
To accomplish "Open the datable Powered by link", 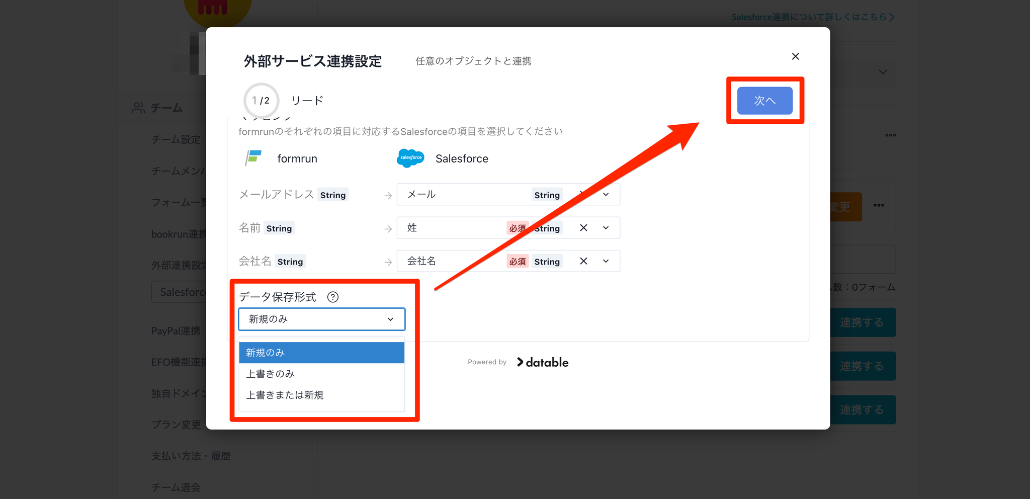I will 543,362.
